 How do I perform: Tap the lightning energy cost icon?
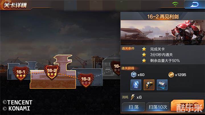pos(133,97)
